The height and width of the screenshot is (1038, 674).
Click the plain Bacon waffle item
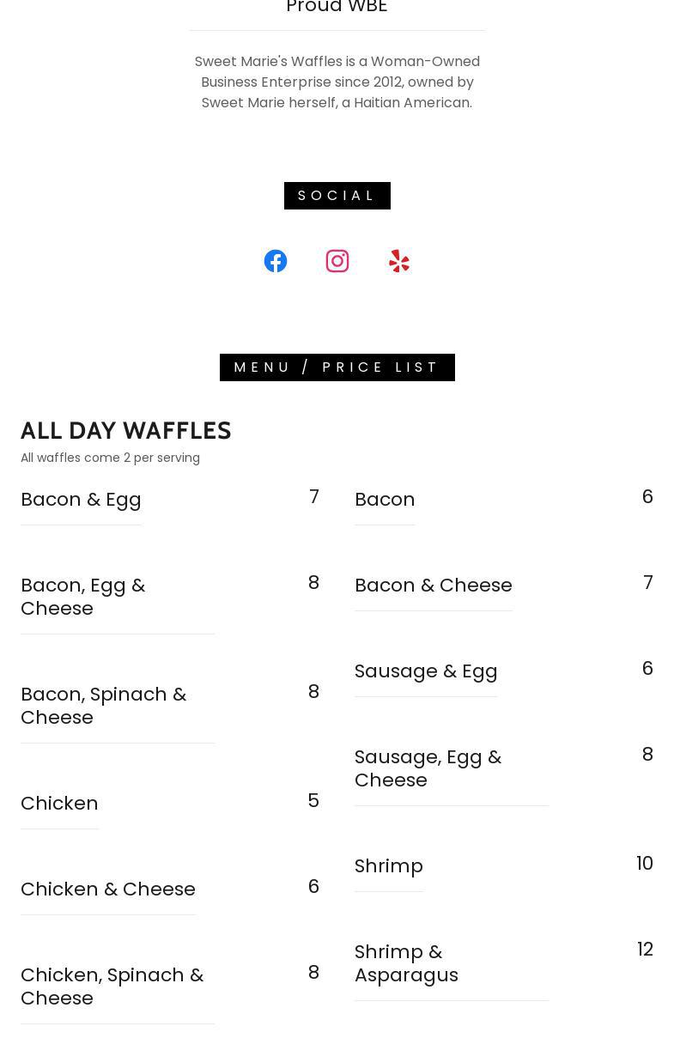[385, 499]
